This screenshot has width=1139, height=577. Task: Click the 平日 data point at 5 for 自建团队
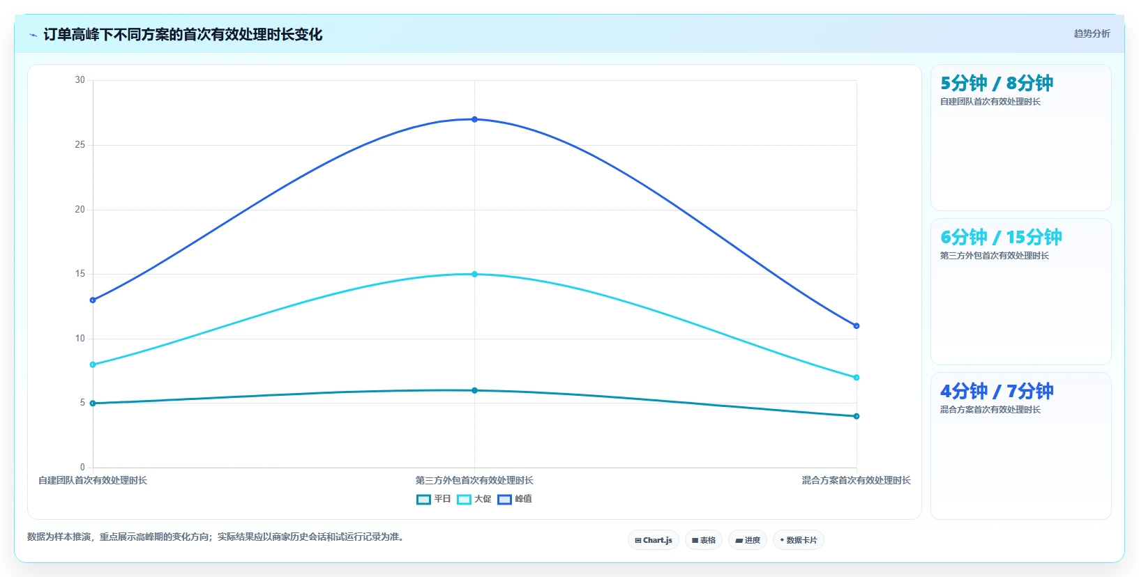93,403
